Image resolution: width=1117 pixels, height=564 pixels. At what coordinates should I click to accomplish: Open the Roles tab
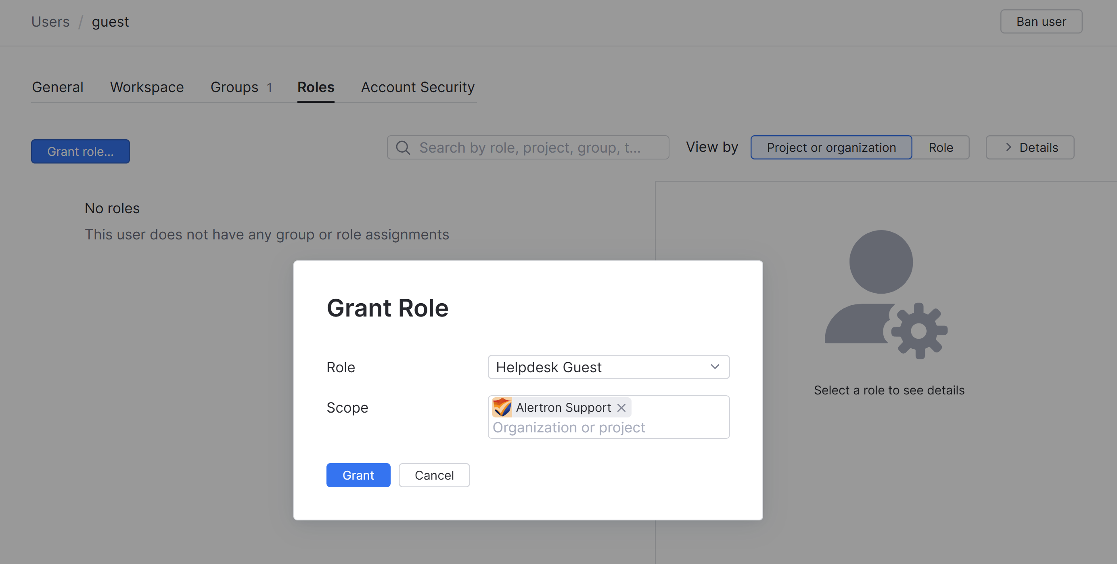pos(316,87)
